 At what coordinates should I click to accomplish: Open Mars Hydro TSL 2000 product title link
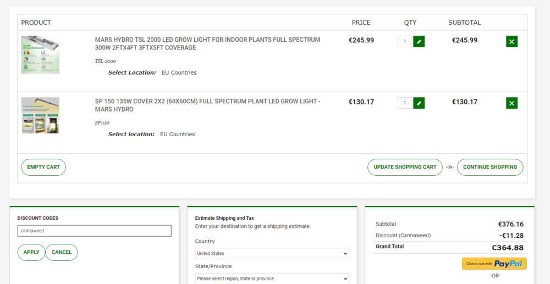coord(207,44)
